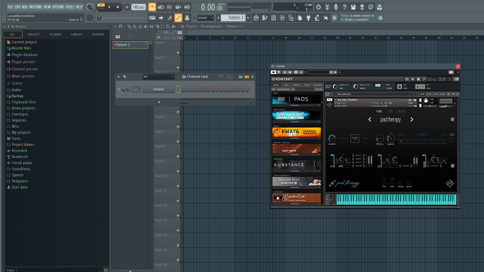Open the Channel rack view icon
Viewport: 484px width, 272px height.
(273, 18)
